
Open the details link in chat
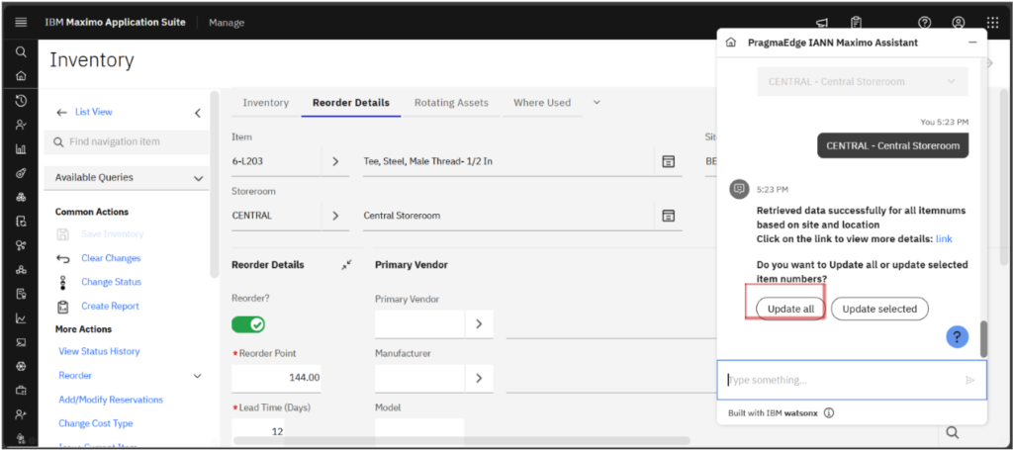point(944,239)
